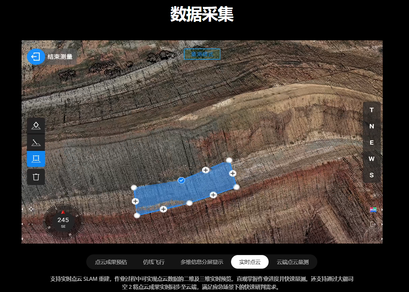Switch to east view E
The width and height of the screenshot is (409, 292).
coord(371,143)
